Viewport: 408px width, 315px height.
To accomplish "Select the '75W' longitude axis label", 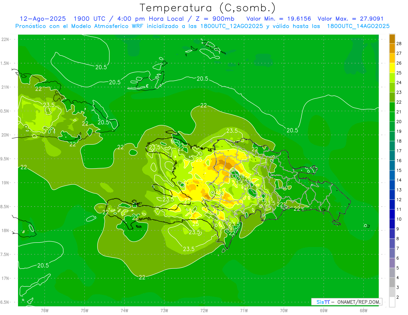I will point(85,311).
